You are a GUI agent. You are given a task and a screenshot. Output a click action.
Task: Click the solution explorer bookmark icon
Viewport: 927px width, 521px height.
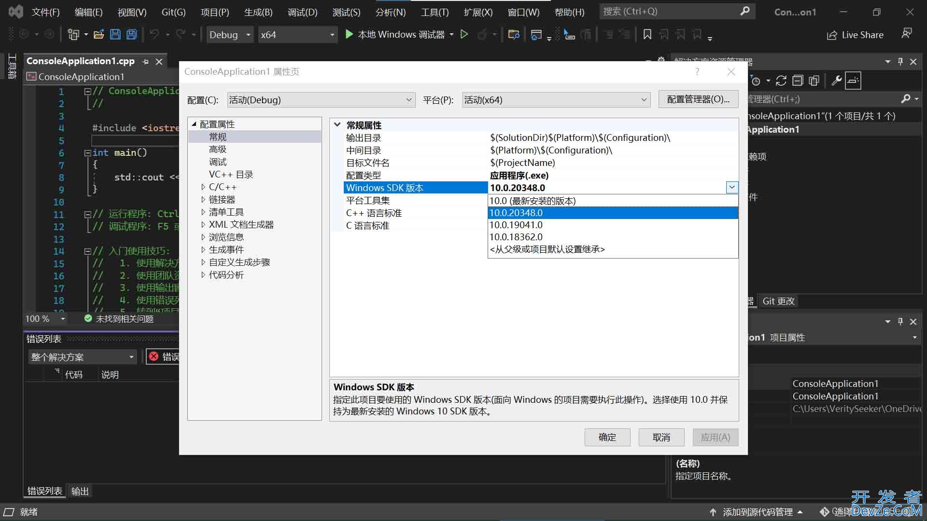(646, 34)
